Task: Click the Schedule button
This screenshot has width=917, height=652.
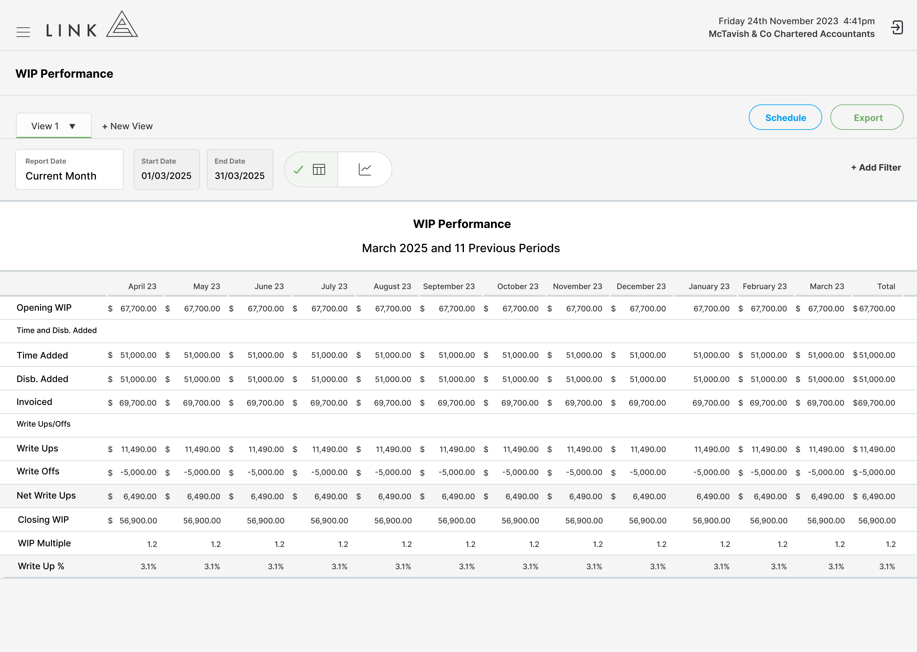Action: tap(785, 117)
